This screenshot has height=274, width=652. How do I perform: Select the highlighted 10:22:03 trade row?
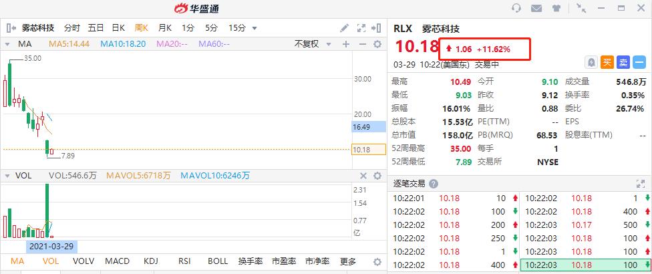[586, 265]
